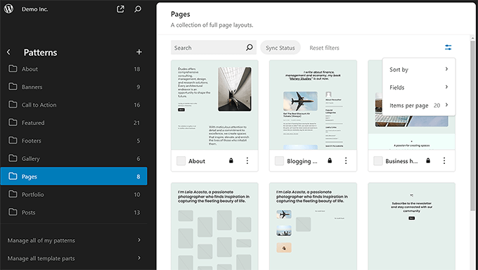The height and width of the screenshot is (270, 478).
Task: Click the magnifier icon in the Search field
Action: point(250,48)
